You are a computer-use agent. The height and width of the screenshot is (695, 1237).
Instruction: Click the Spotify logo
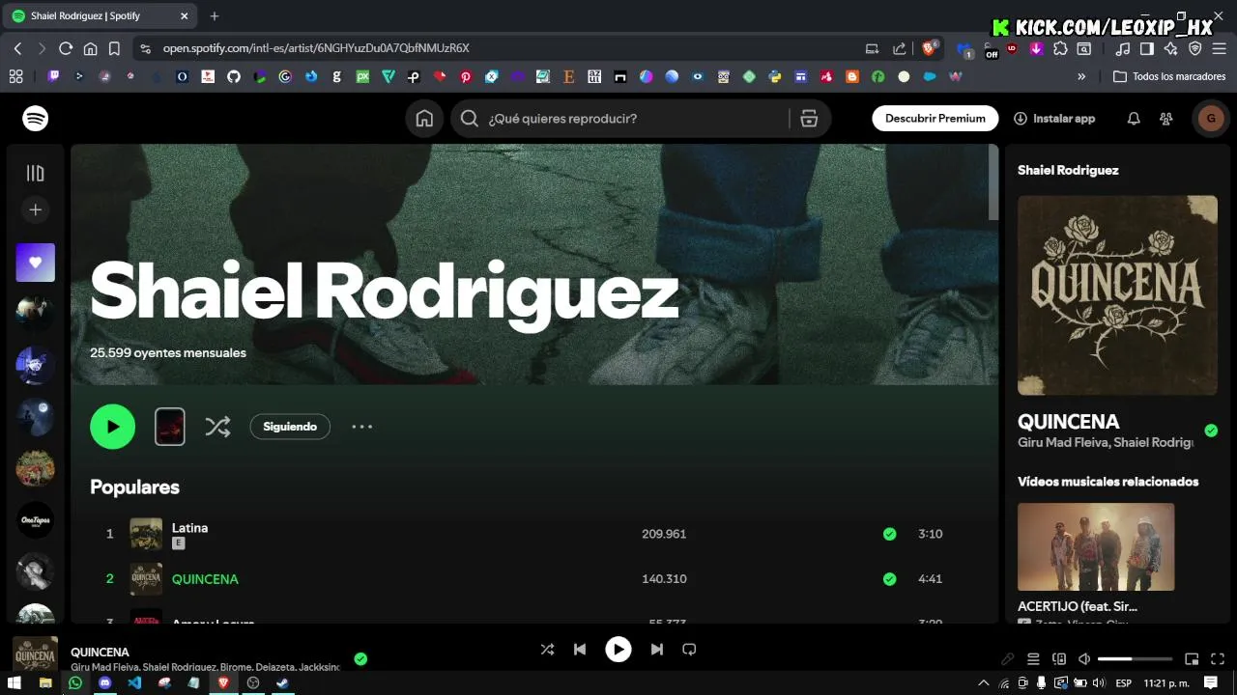(36, 119)
